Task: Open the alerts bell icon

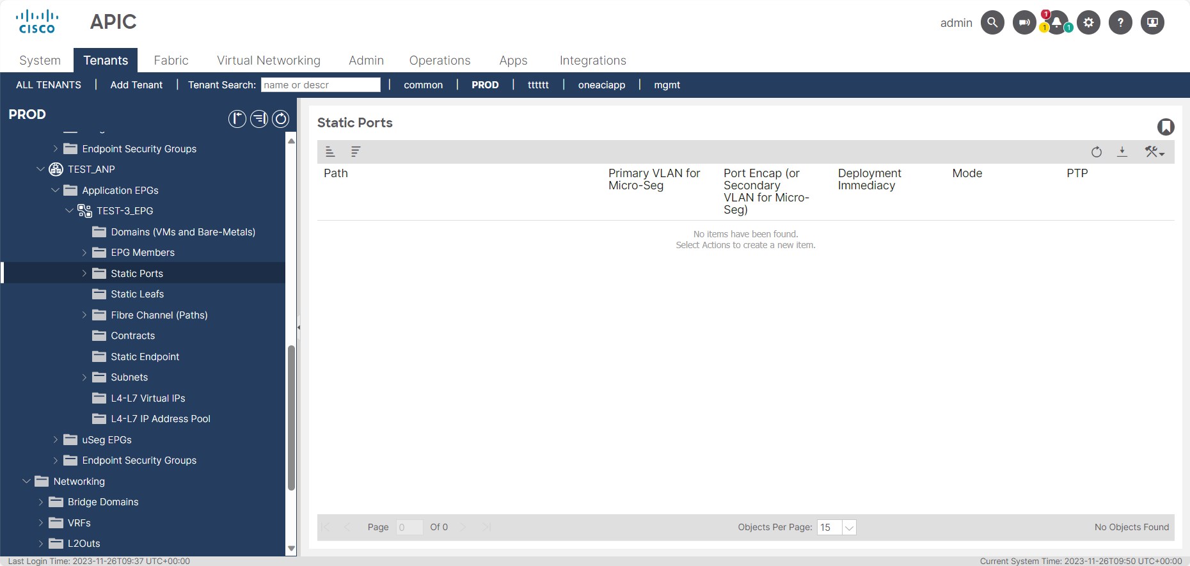Action: coord(1056,22)
